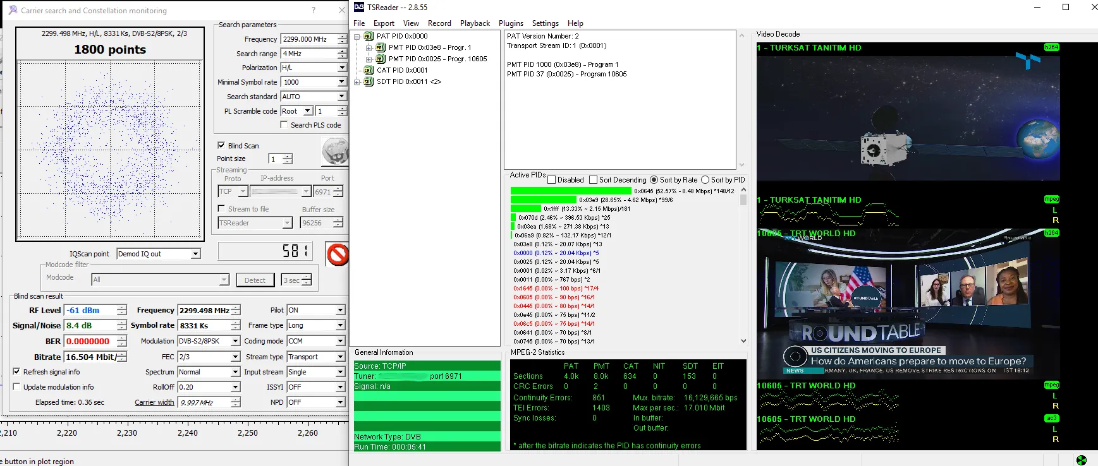Click the PAT PID 0x0000 table icon
This screenshot has width=1098, height=466.
(369, 36)
